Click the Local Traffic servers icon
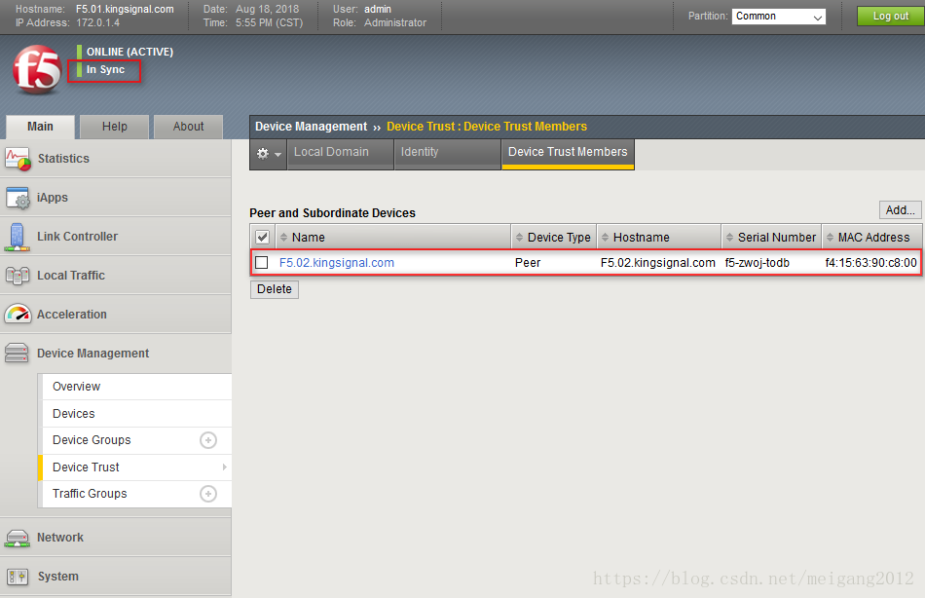Screen dimensions: 925x598 point(18,276)
